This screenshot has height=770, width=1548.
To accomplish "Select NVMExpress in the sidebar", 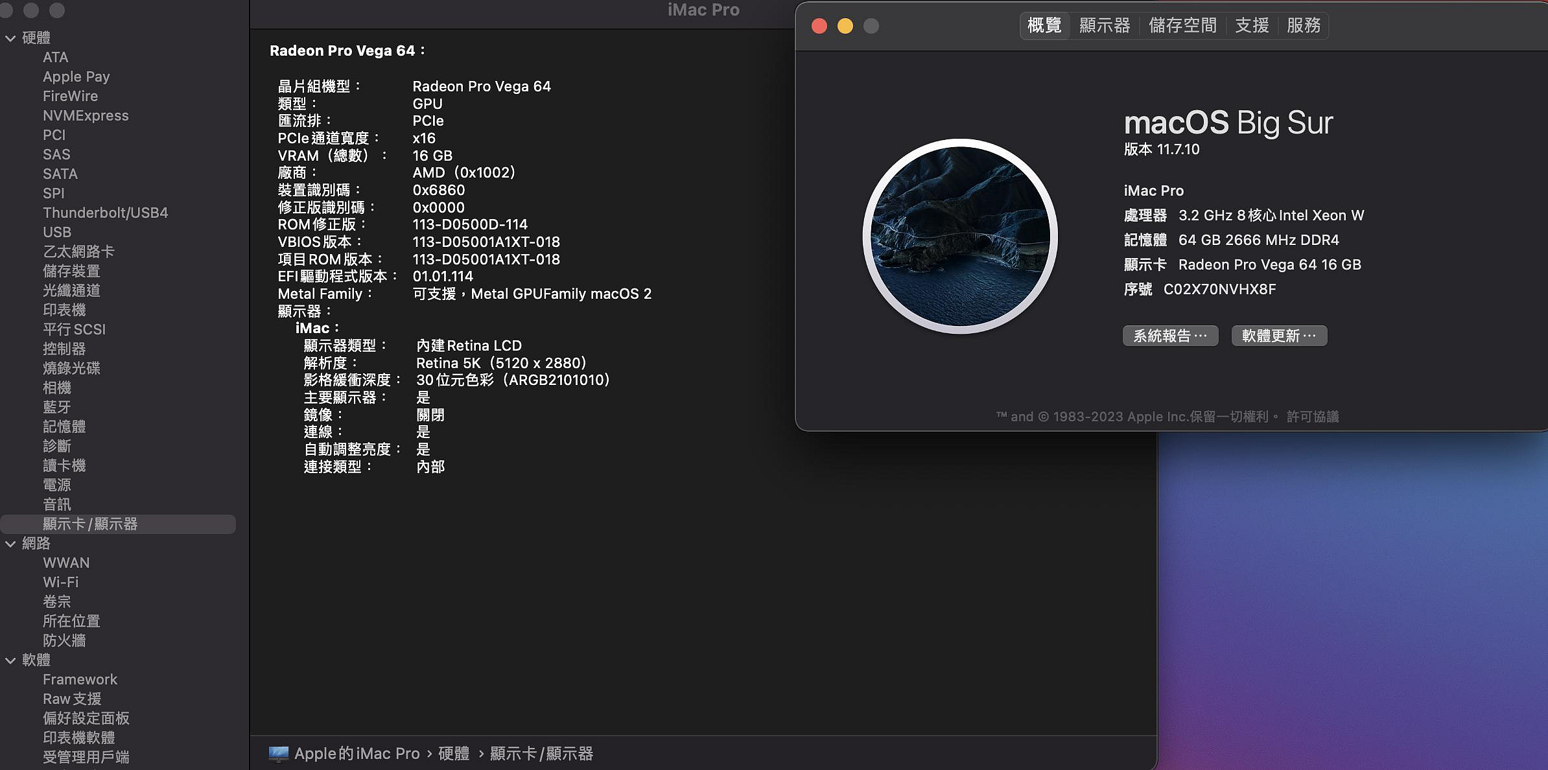I will (x=86, y=116).
